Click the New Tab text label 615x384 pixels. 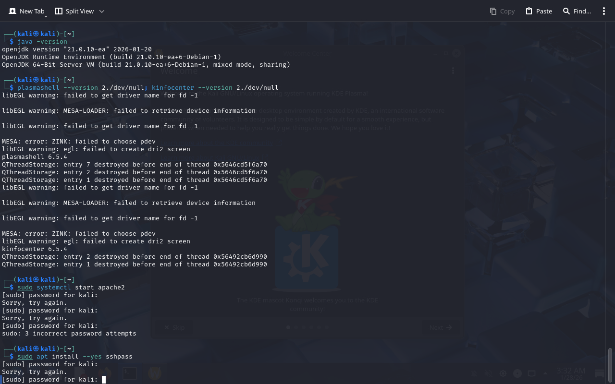tap(32, 11)
